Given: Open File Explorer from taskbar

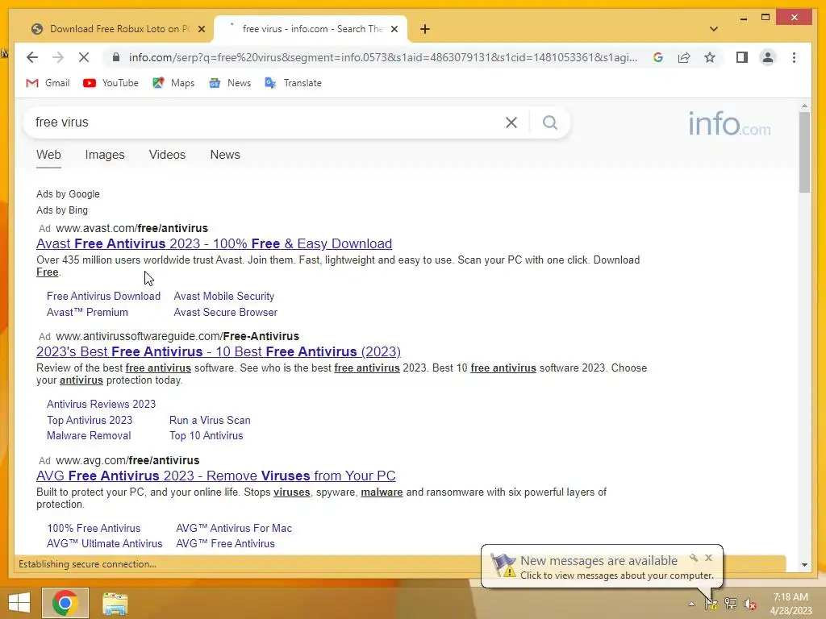Looking at the screenshot, I should click(115, 603).
